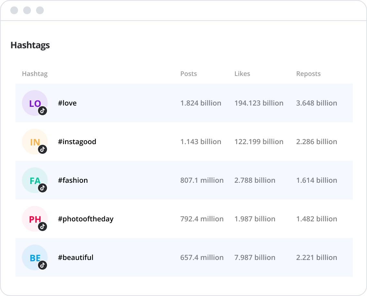Click the Hashtags page title
367x296 pixels.
coord(30,45)
